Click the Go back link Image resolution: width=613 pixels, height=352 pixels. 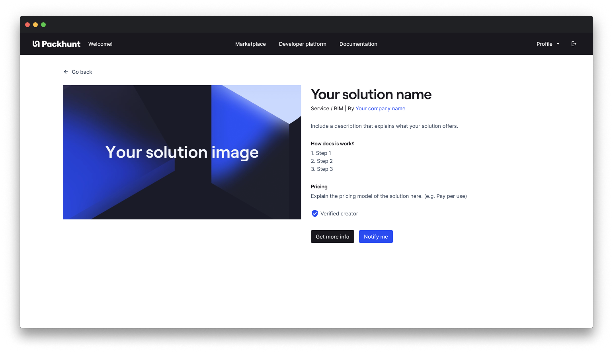pyautogui.click(x=78, y=72)
